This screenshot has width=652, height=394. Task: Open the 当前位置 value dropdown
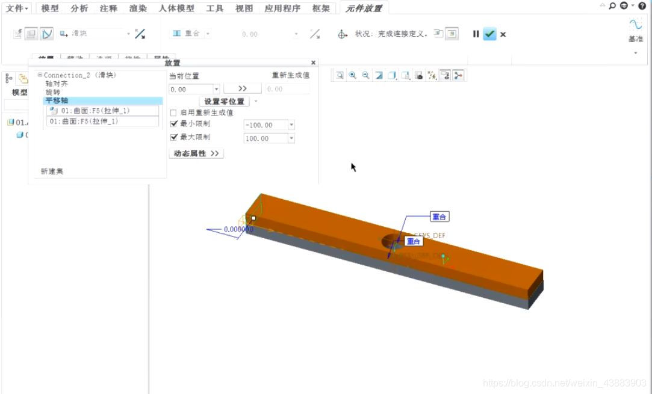coord(216,88)
